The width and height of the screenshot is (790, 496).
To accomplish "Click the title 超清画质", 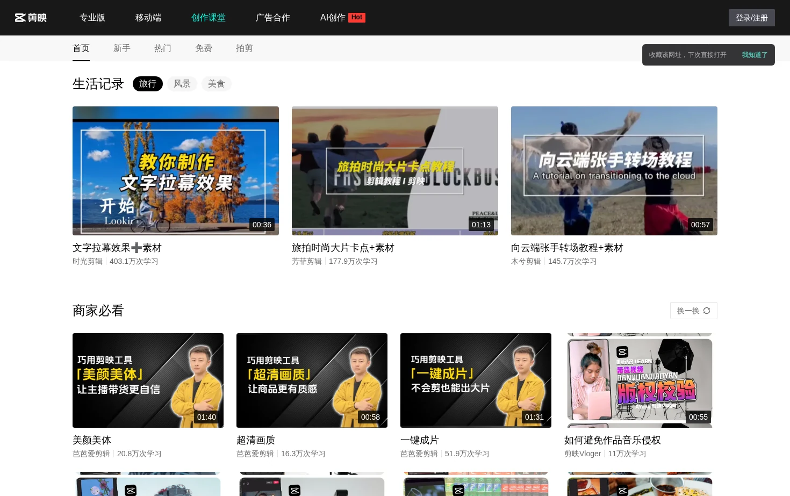I will 256,440.
